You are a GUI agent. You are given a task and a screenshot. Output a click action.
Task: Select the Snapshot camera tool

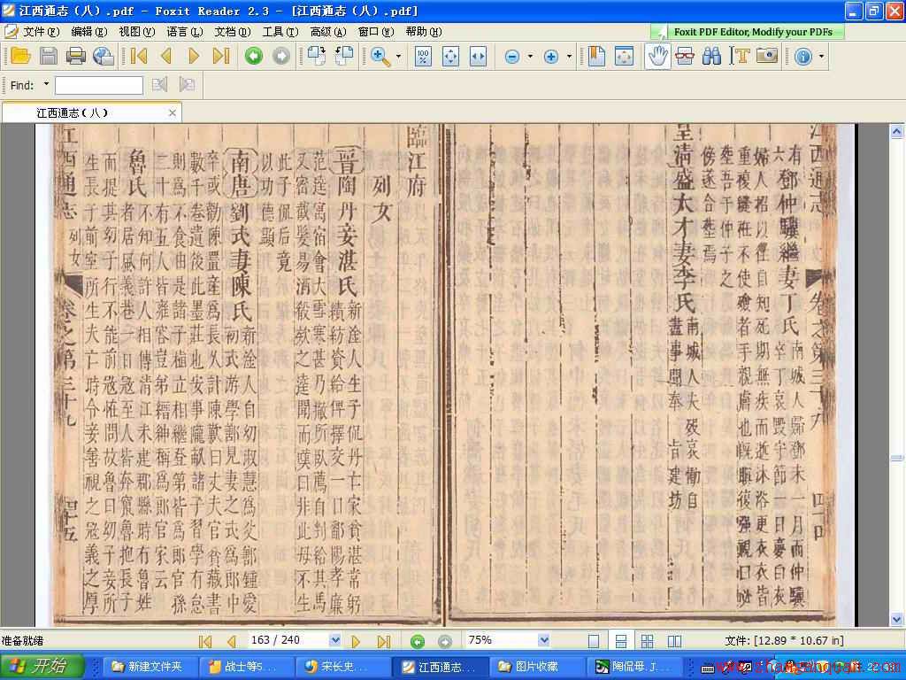[767, 56]
